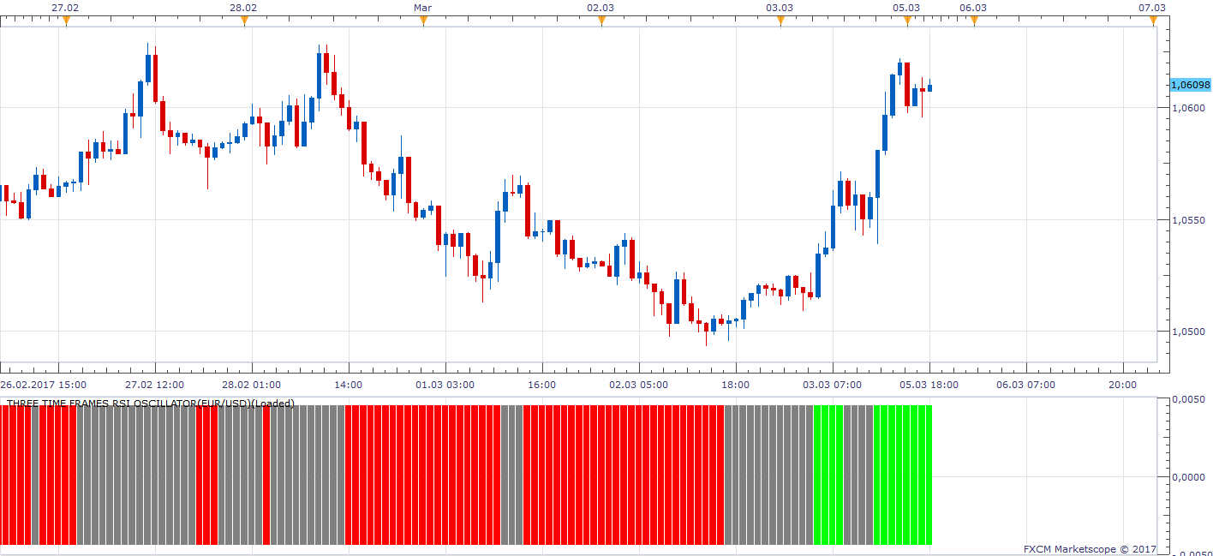
Task: Select the 1,0550 price axis label
Action: 1190,220
